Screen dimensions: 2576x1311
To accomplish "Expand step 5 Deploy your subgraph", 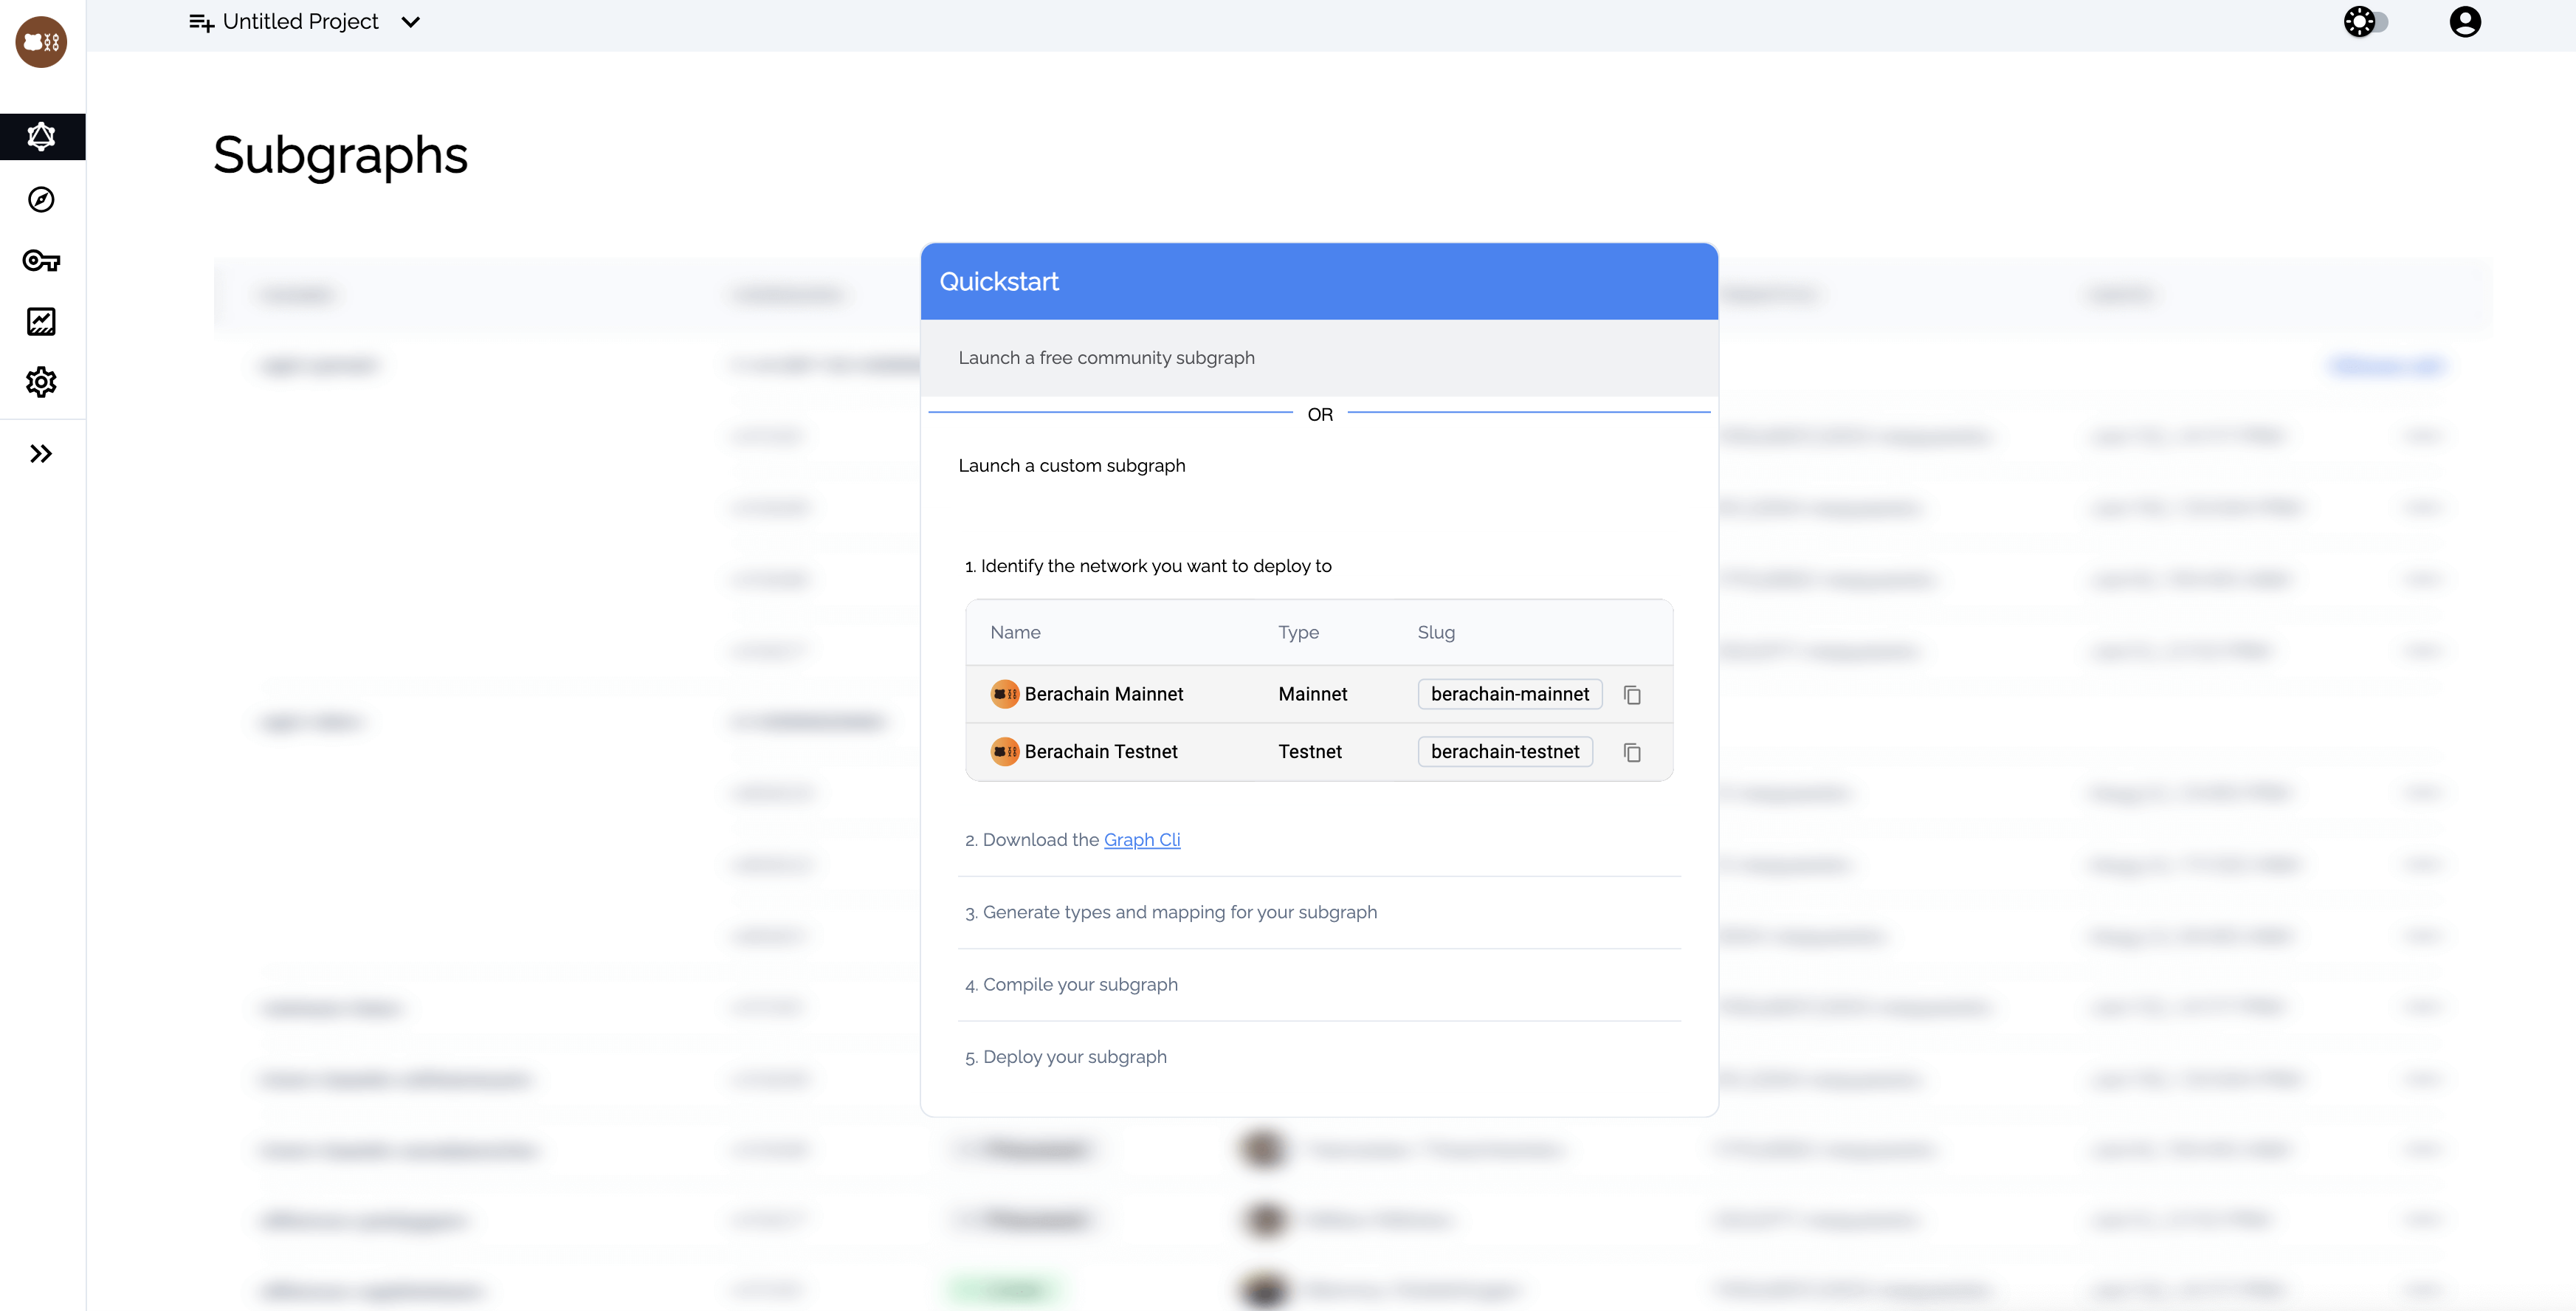I will click(x=1319, y=1057).
